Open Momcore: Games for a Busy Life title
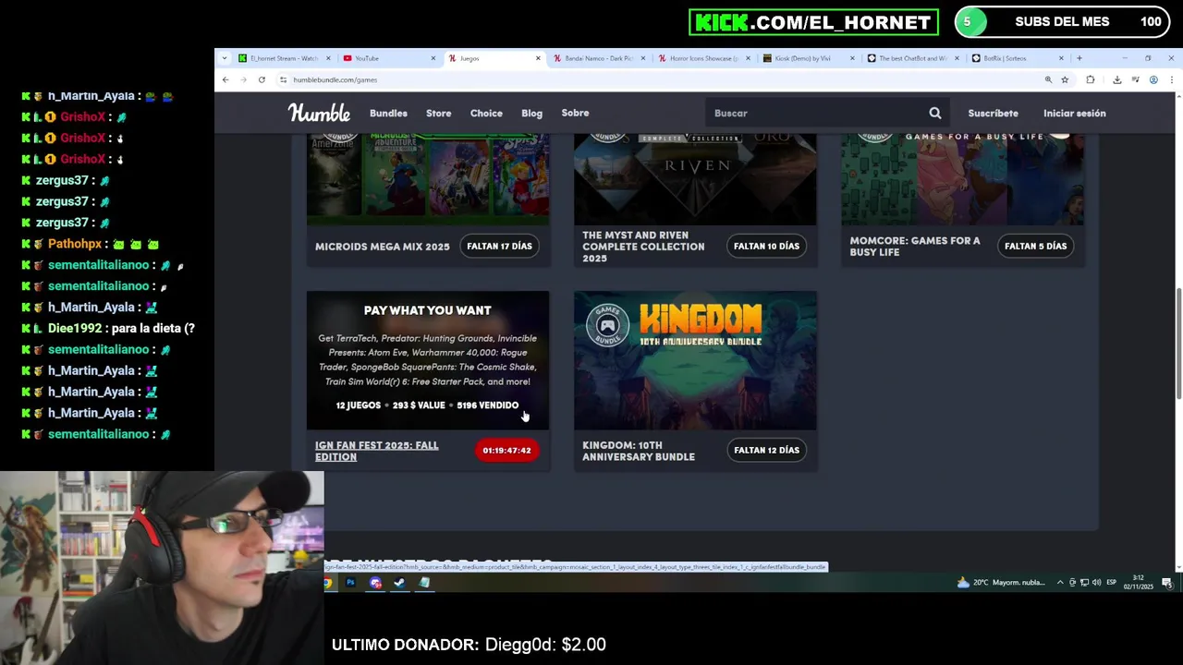The height and width of the screenshot is (665, 1183). (915, 246)
